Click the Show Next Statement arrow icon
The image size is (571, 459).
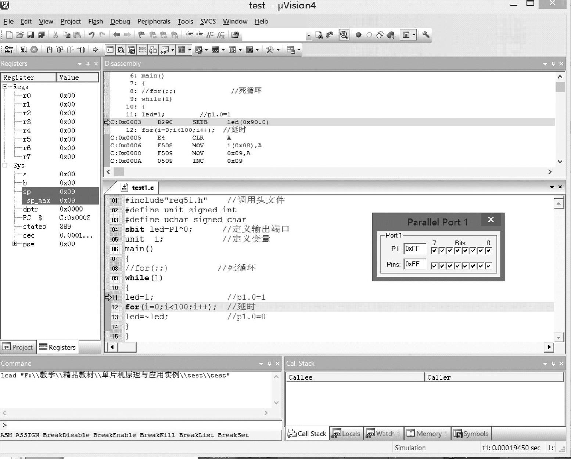tap(95, 50)
